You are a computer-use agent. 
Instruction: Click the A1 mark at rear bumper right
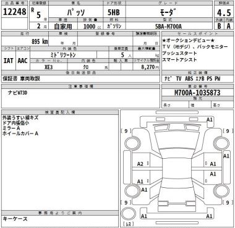210,216
